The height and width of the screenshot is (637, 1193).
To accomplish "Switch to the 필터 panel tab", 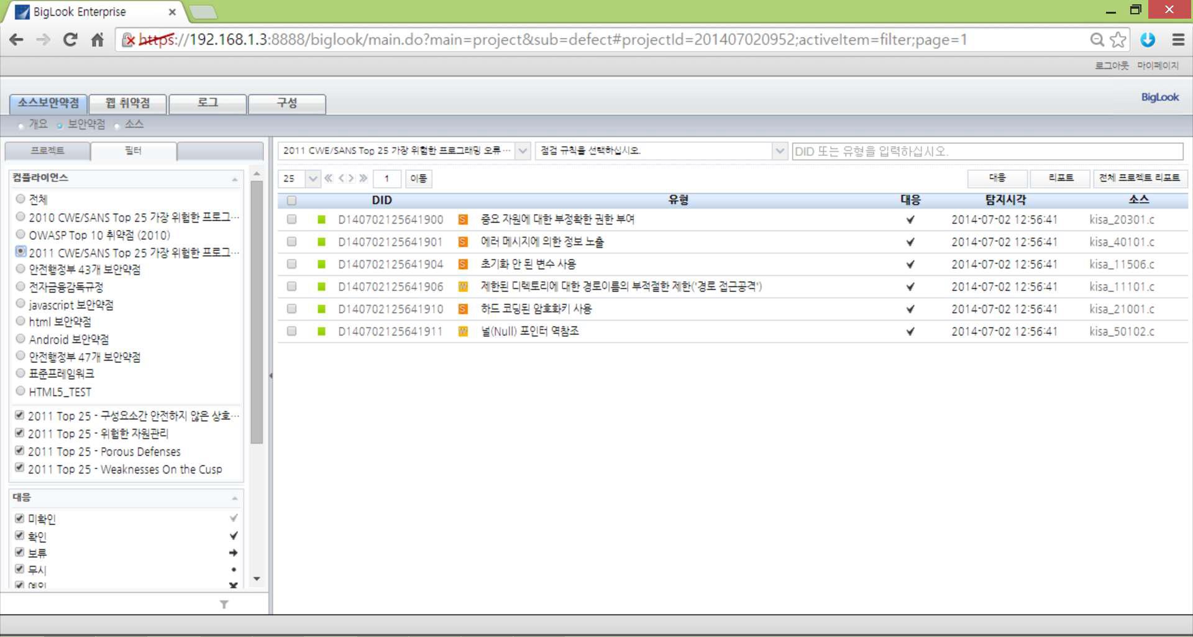I will coord(134,151).
